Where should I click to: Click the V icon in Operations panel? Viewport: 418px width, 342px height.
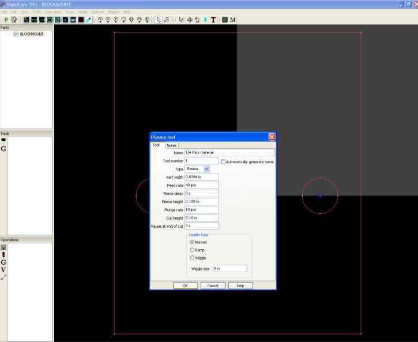[x=4, y=269]
